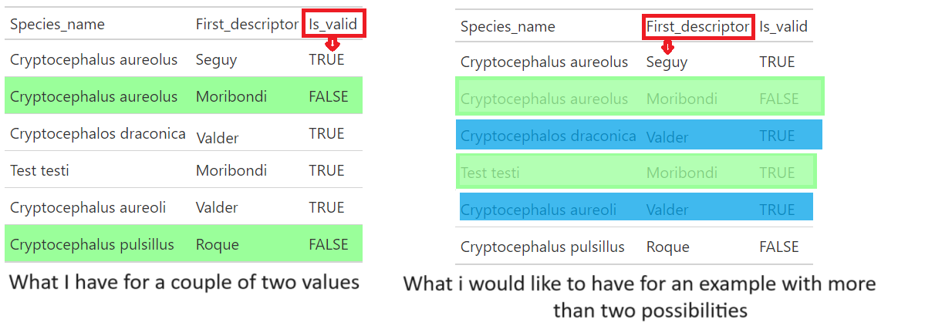Click Species_name header in right table

[508, 26]
